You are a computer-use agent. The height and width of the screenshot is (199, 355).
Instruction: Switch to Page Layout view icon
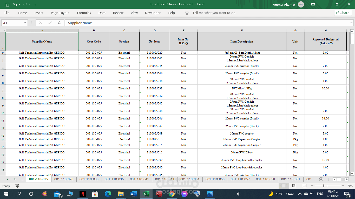point(294,186)
